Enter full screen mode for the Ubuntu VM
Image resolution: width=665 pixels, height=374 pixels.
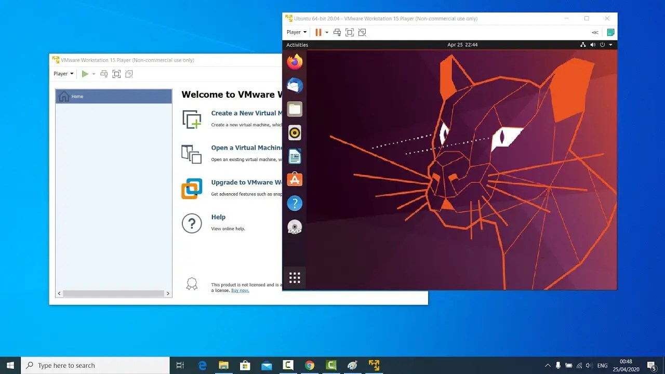[349, 32]
